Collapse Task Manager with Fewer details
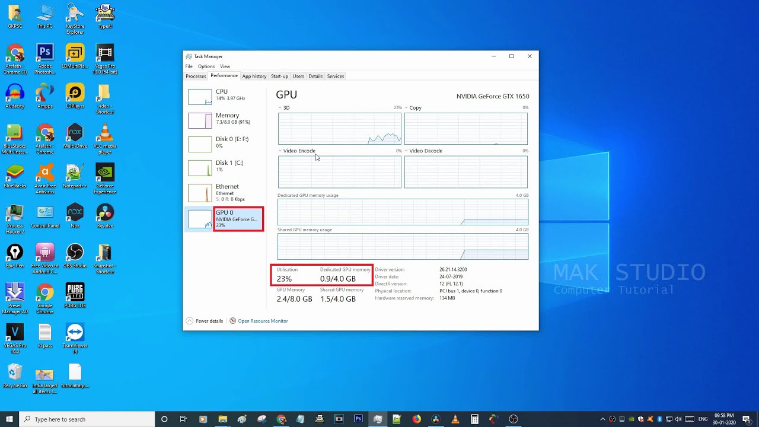Viewport: 759px width, 427px height. tap(205, 321)
